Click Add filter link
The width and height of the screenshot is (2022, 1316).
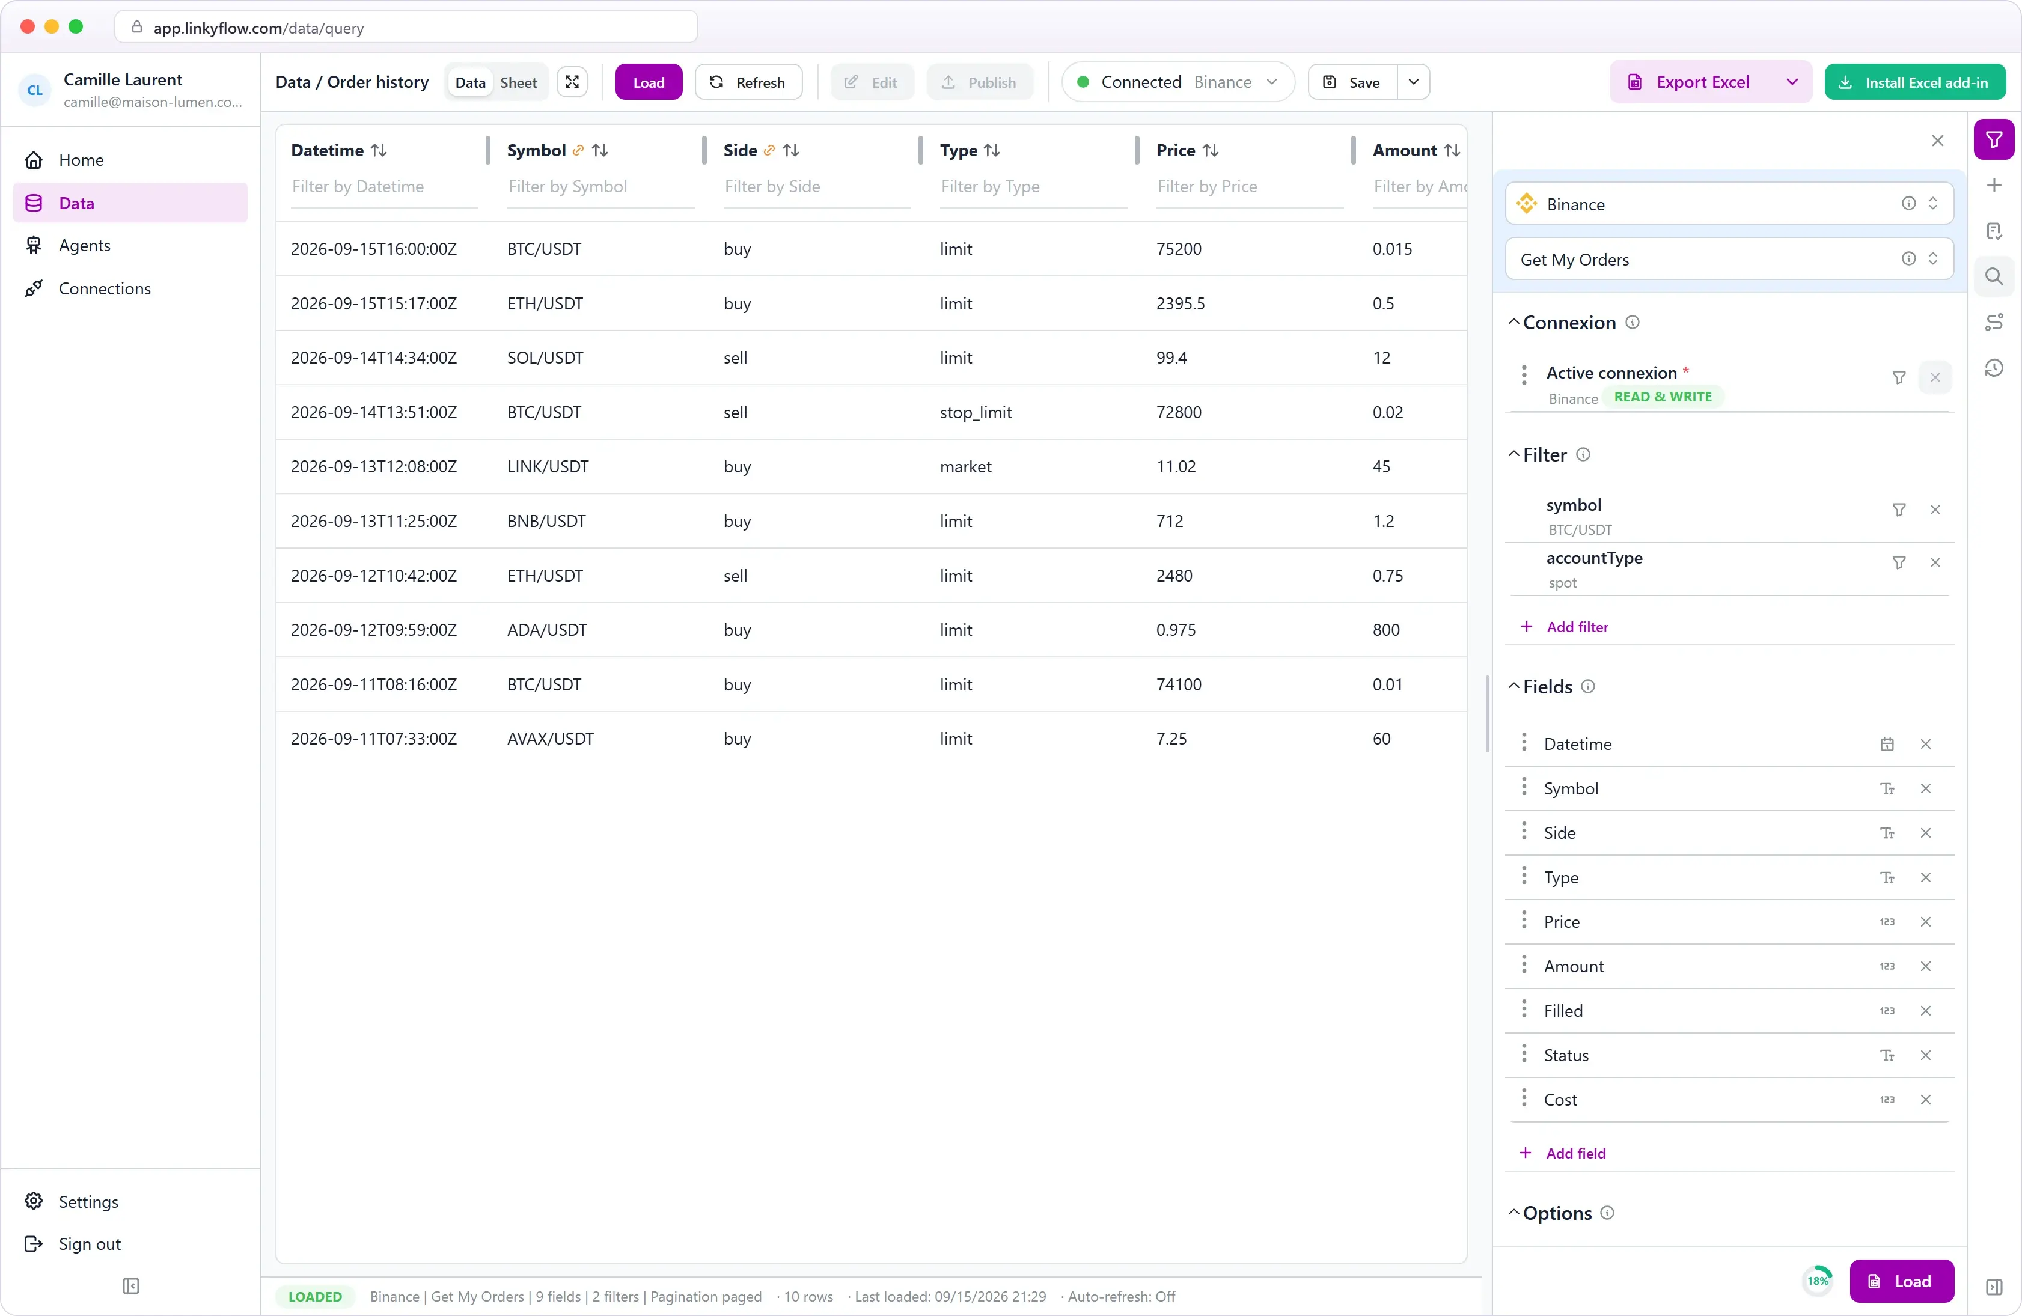click(1564, 627)
